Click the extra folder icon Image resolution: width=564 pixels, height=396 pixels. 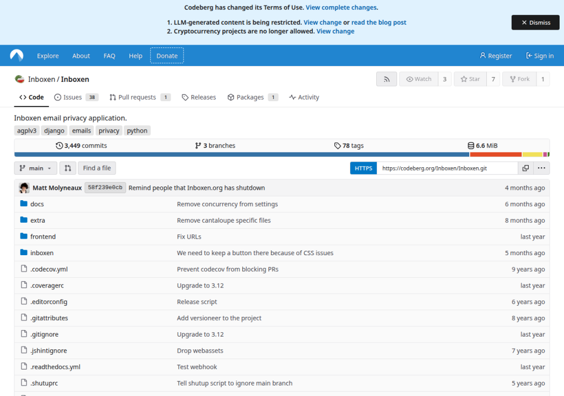24,220
